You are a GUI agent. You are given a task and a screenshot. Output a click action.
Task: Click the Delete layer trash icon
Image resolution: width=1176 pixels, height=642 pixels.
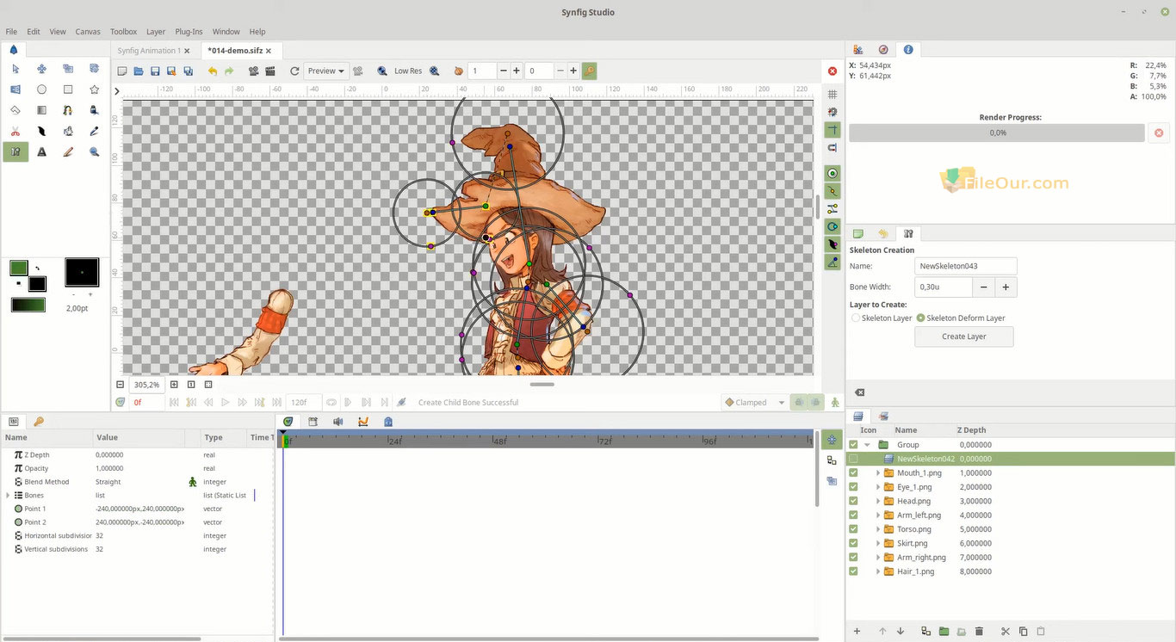coord(979,632)
